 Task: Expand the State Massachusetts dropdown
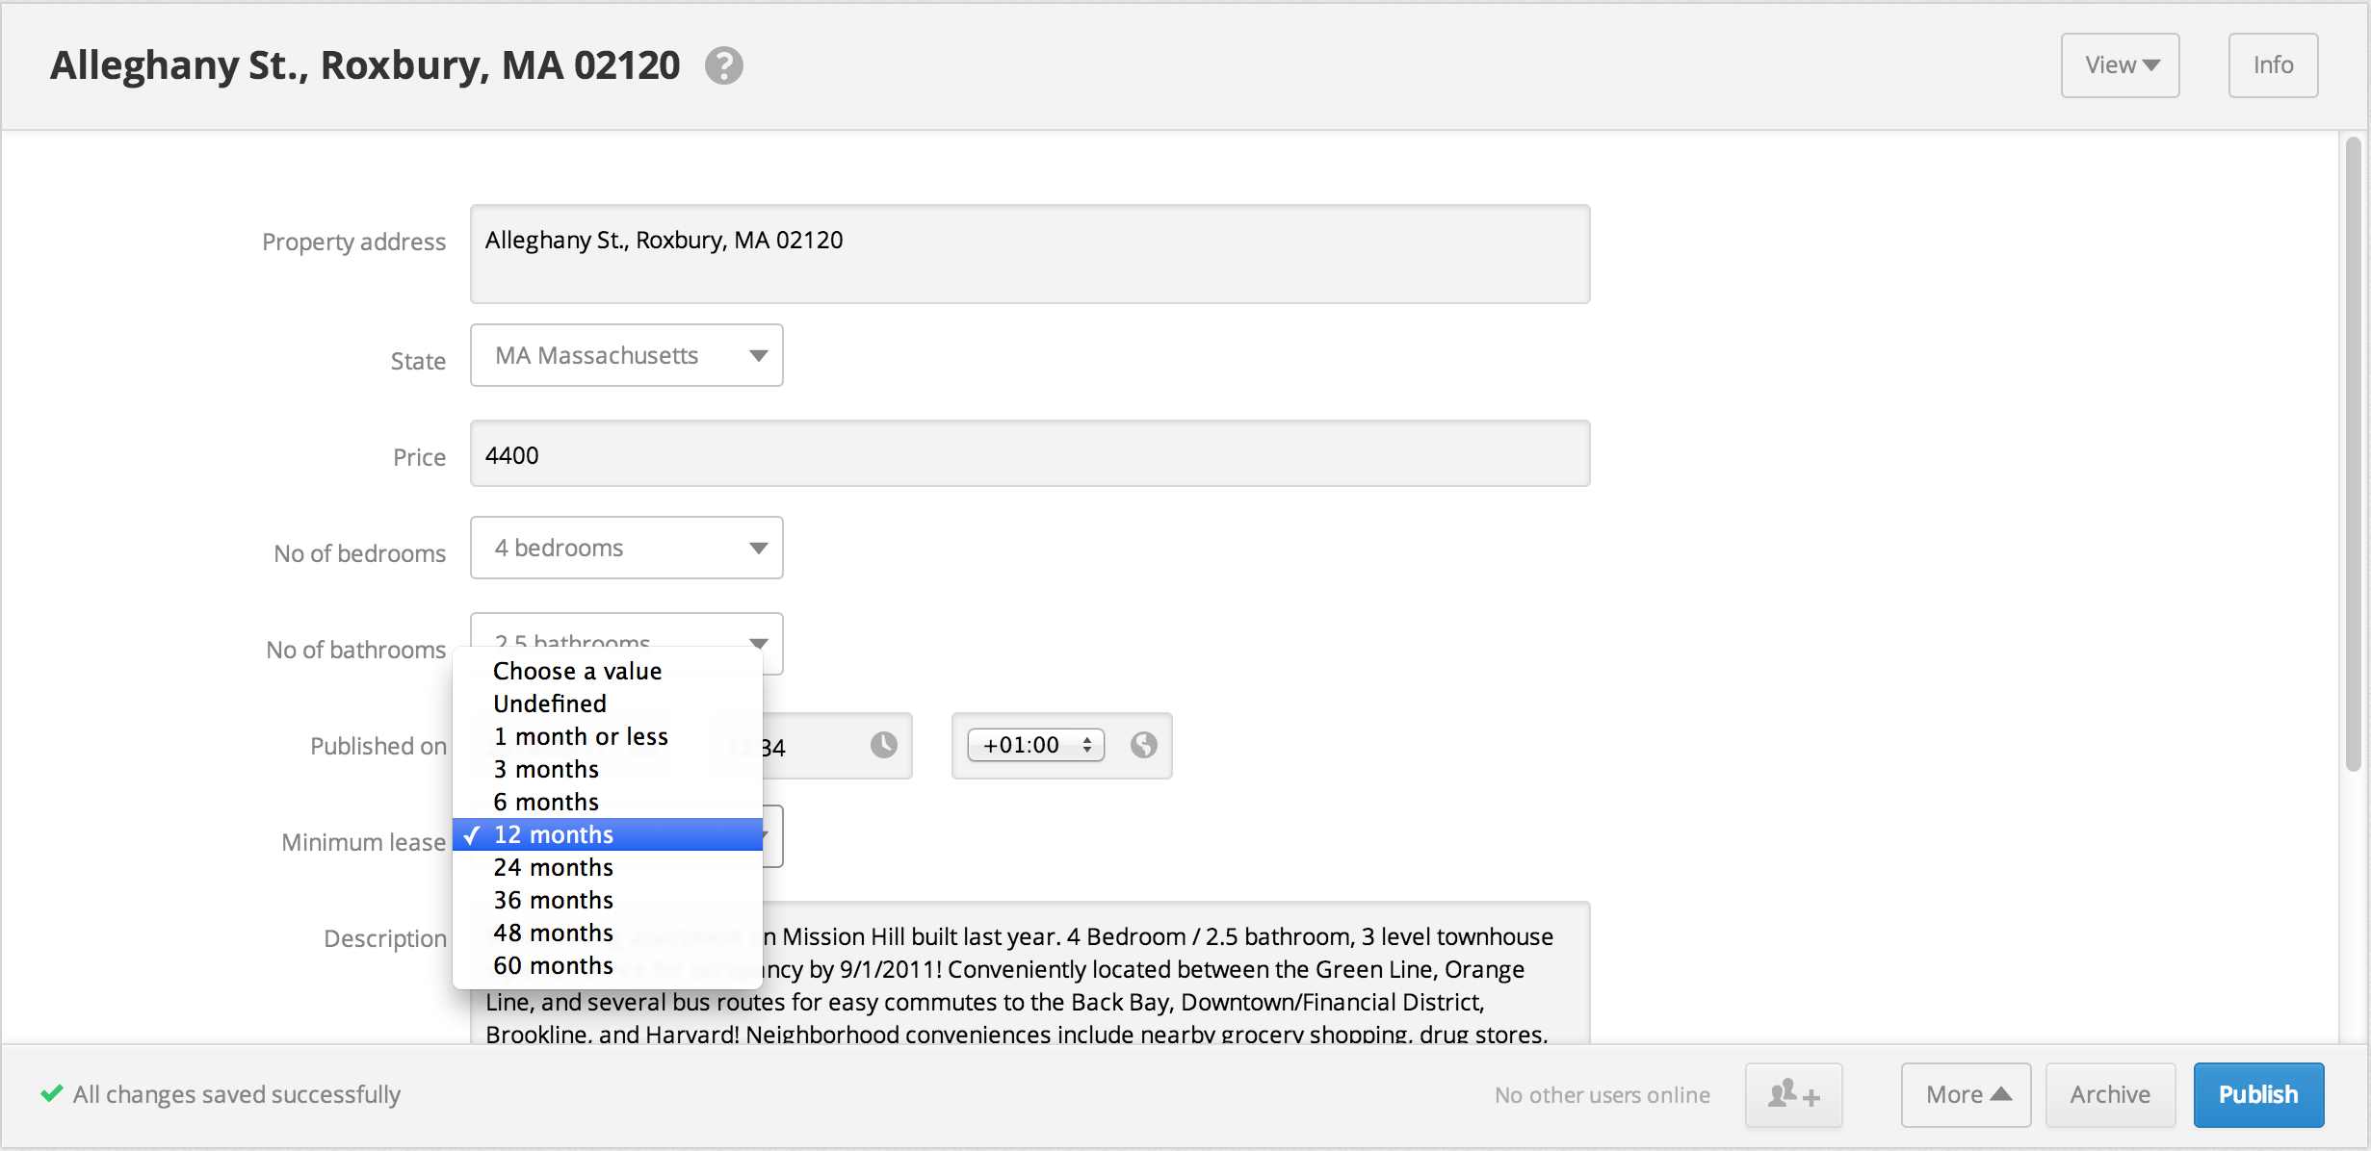point(626,356)
